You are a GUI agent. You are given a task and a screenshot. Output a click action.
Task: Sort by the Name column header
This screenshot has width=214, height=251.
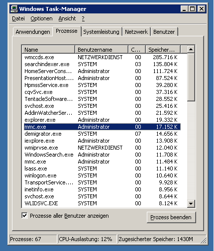[48, 50]
